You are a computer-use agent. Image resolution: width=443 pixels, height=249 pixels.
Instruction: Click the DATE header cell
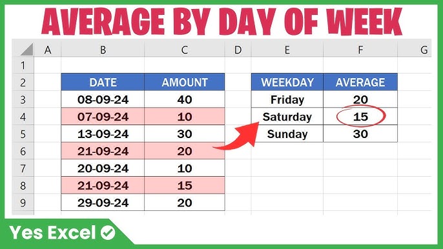click(103, 82)
